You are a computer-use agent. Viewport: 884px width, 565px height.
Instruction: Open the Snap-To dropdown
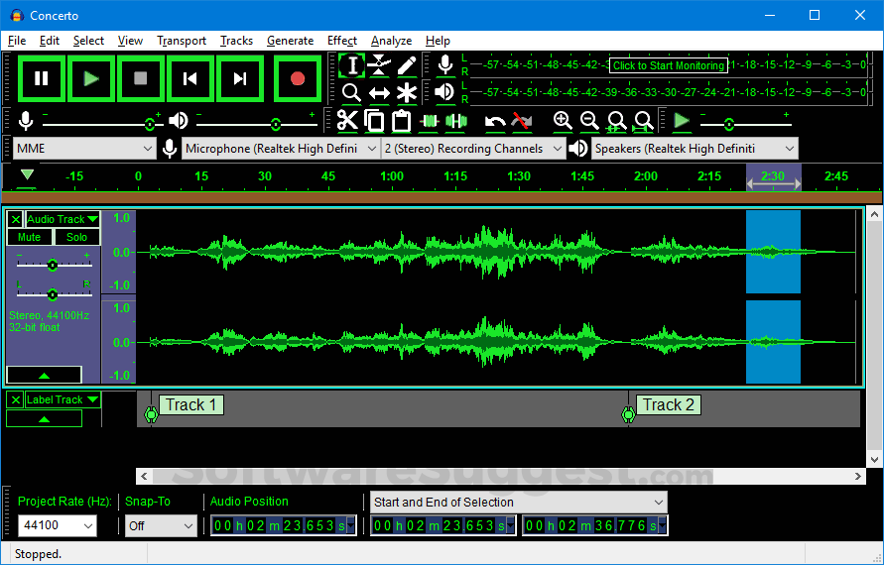click(x=161, y=526)
